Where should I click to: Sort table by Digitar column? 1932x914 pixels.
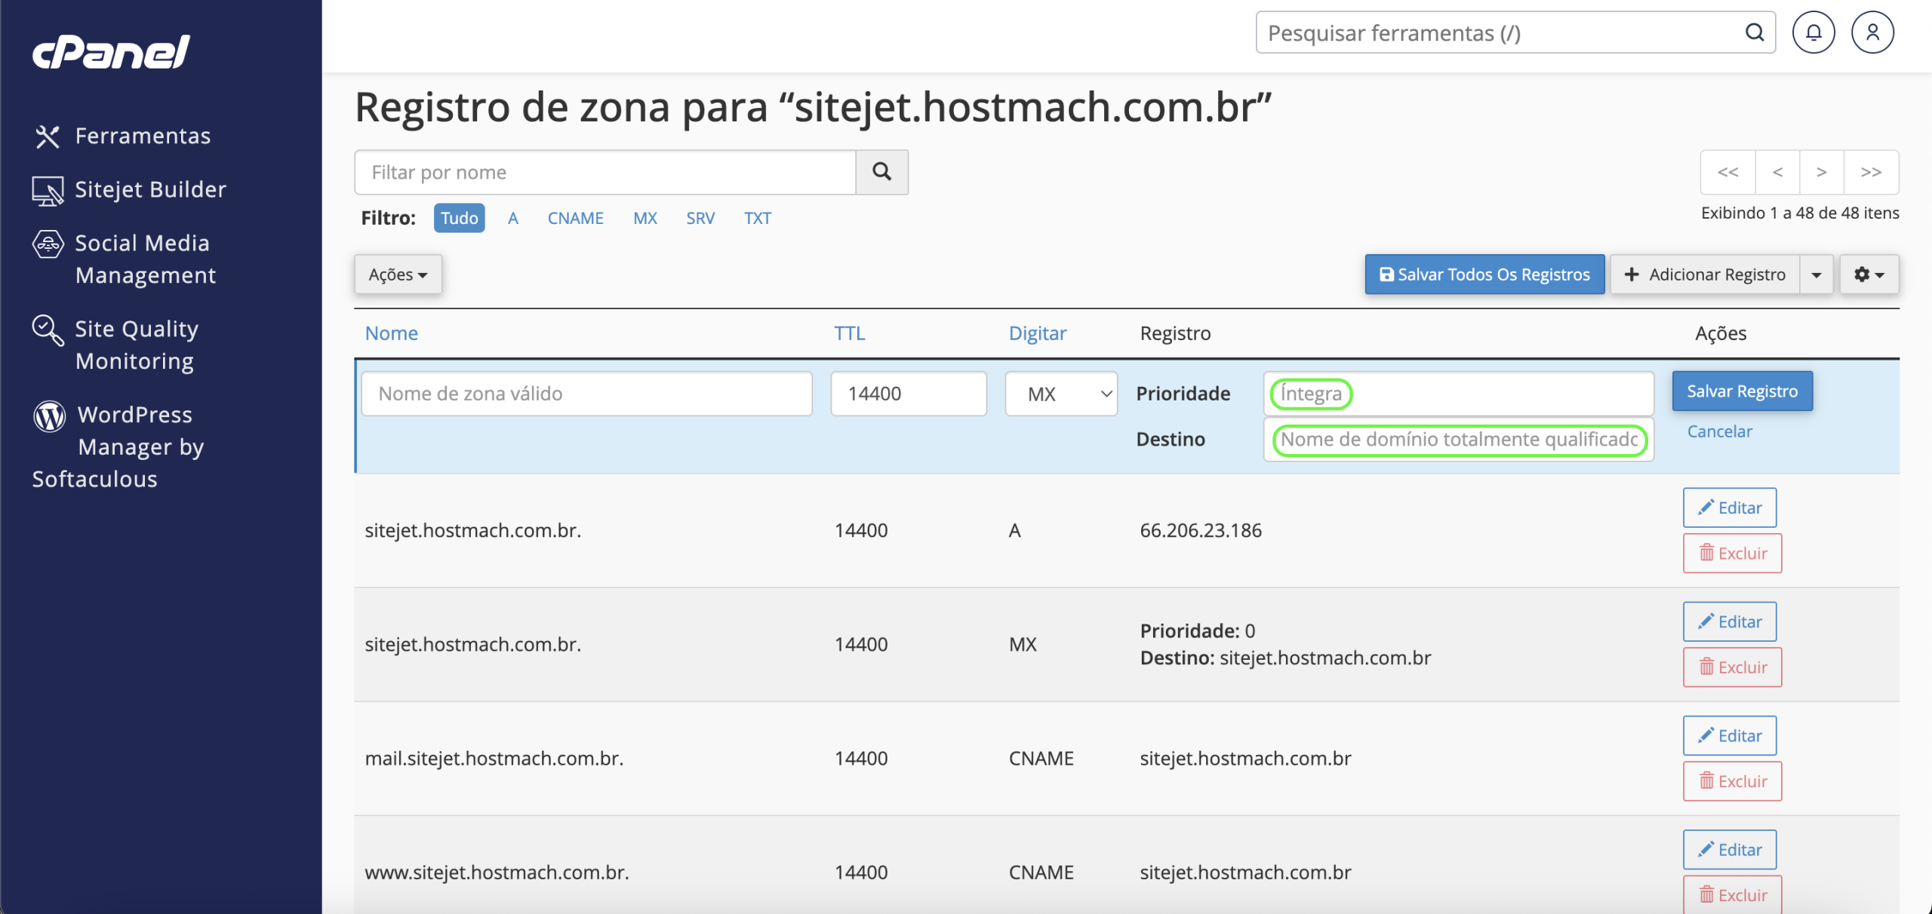tap(1038, 333)
